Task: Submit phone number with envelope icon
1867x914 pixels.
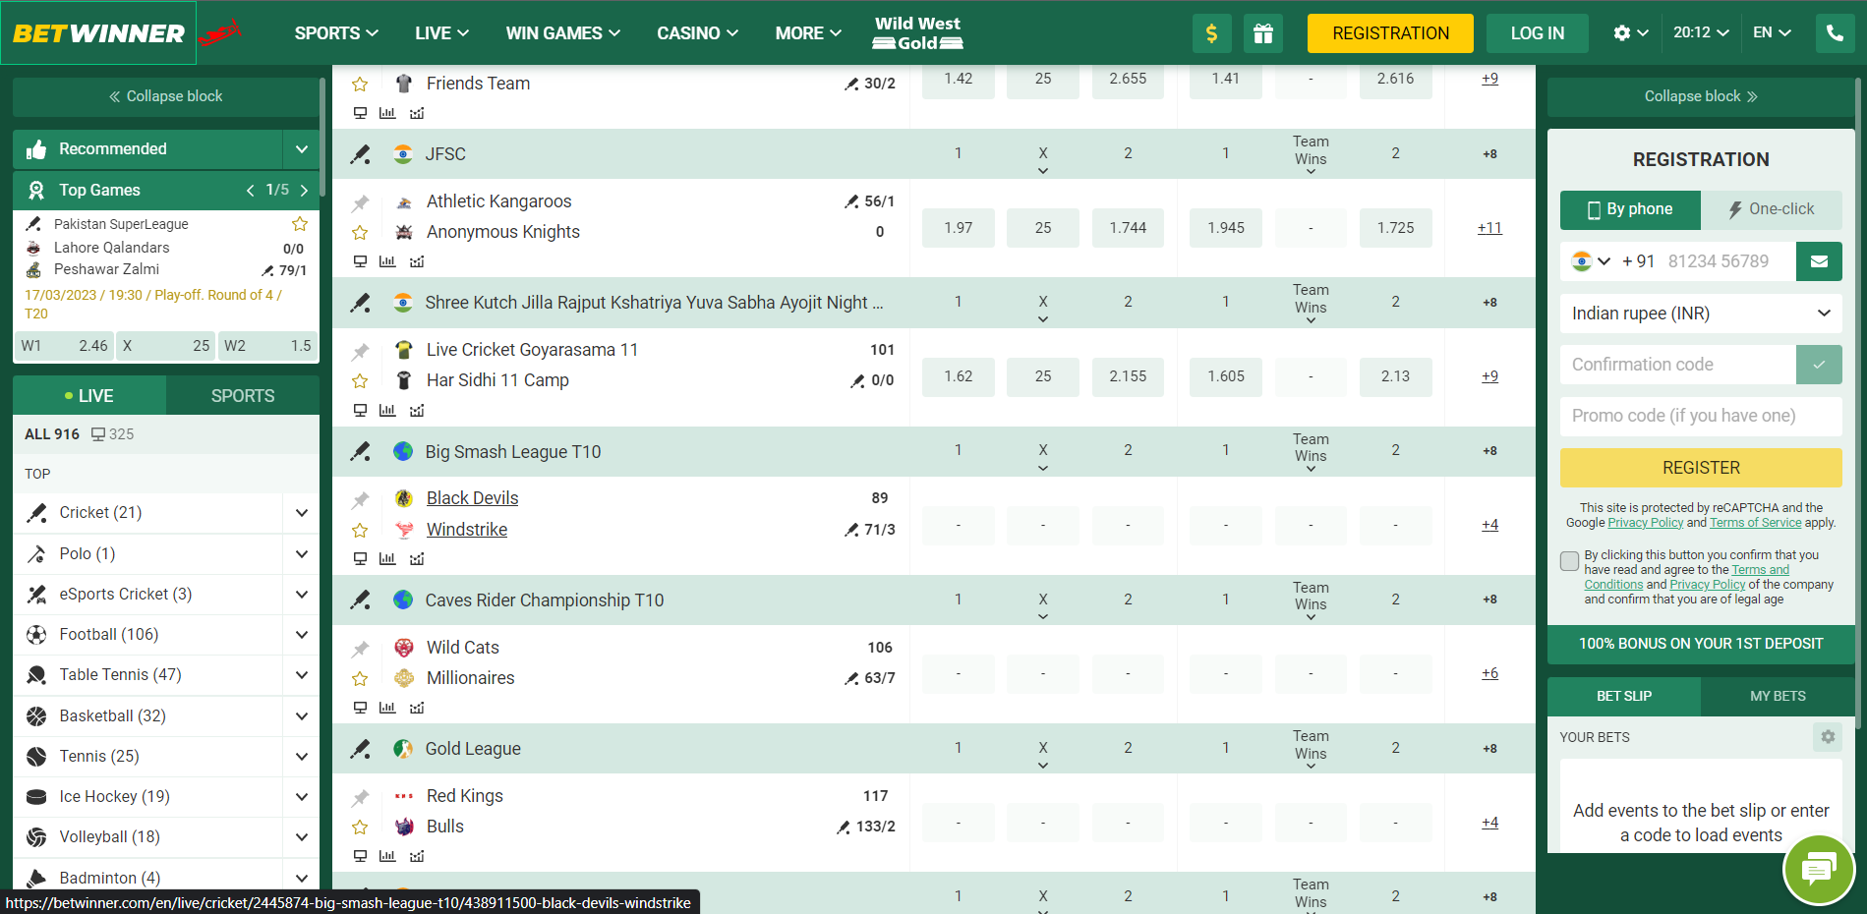Action: [x=1819, y=261]
